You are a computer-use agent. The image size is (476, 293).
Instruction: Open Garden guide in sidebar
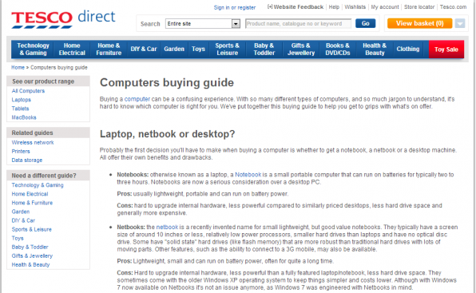[21, 212]
